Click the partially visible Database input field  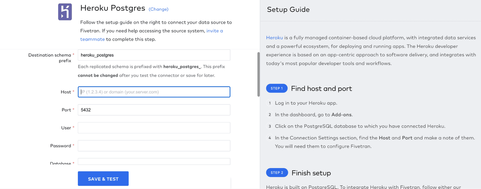tap(154, 162)
